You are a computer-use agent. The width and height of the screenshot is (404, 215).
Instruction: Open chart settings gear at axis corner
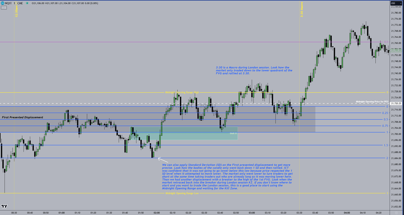point(396,212)
